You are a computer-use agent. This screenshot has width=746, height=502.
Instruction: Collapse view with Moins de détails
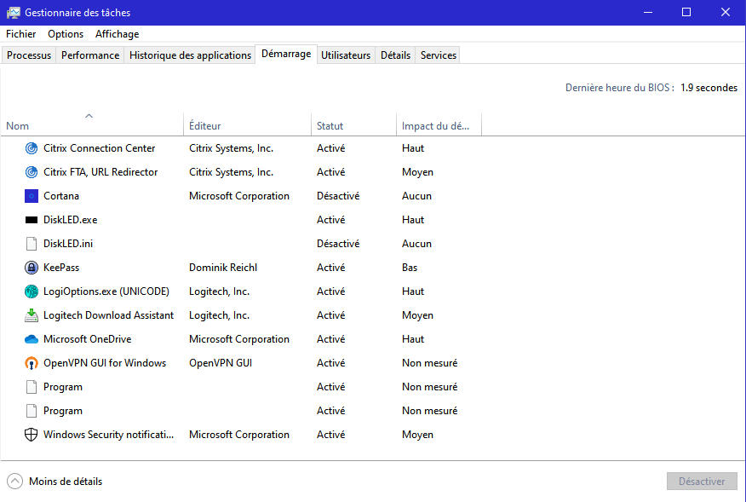(55, 482)
